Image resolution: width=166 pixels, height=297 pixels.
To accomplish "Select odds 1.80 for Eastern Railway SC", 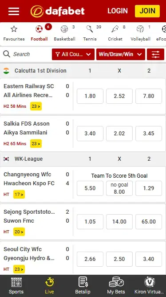I will point(90,96).
